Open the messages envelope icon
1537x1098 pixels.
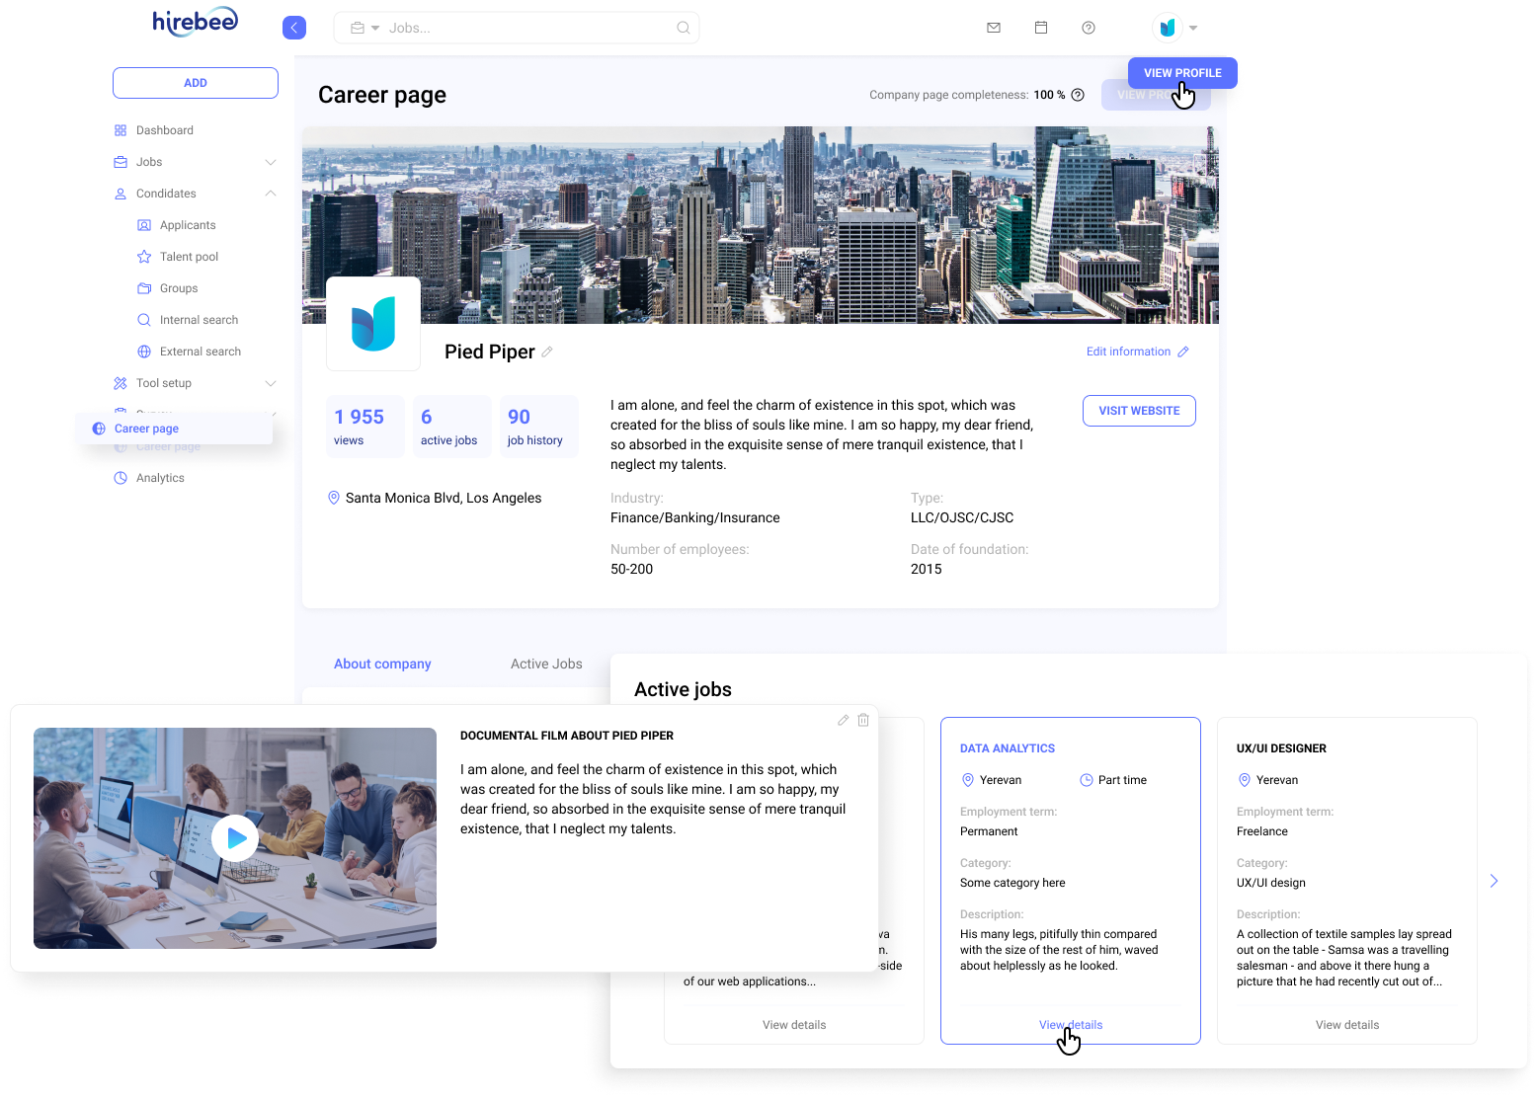(993, 28)
